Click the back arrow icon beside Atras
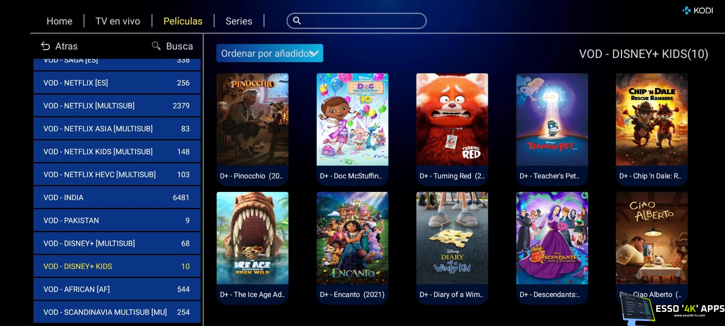725x326 pixels. 45,46
